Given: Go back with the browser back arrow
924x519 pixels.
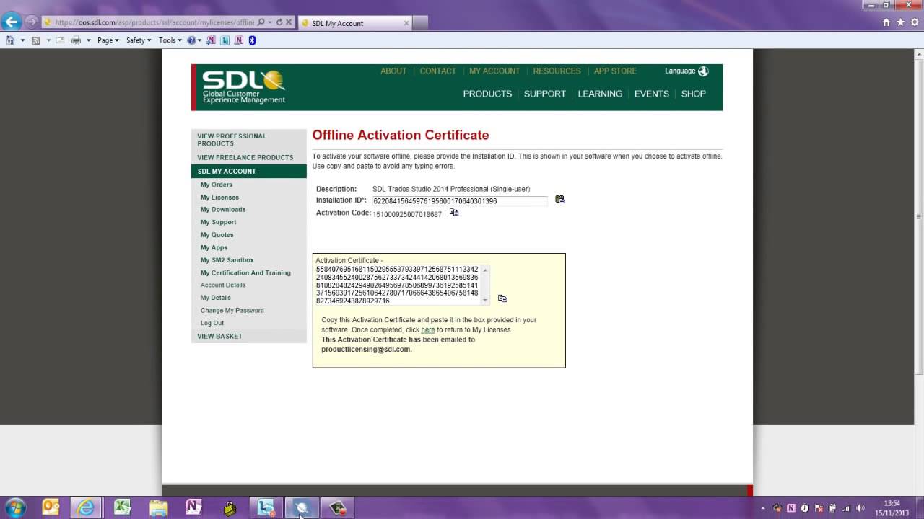Looking at the screenshot, I should click(x=11, y=22).
